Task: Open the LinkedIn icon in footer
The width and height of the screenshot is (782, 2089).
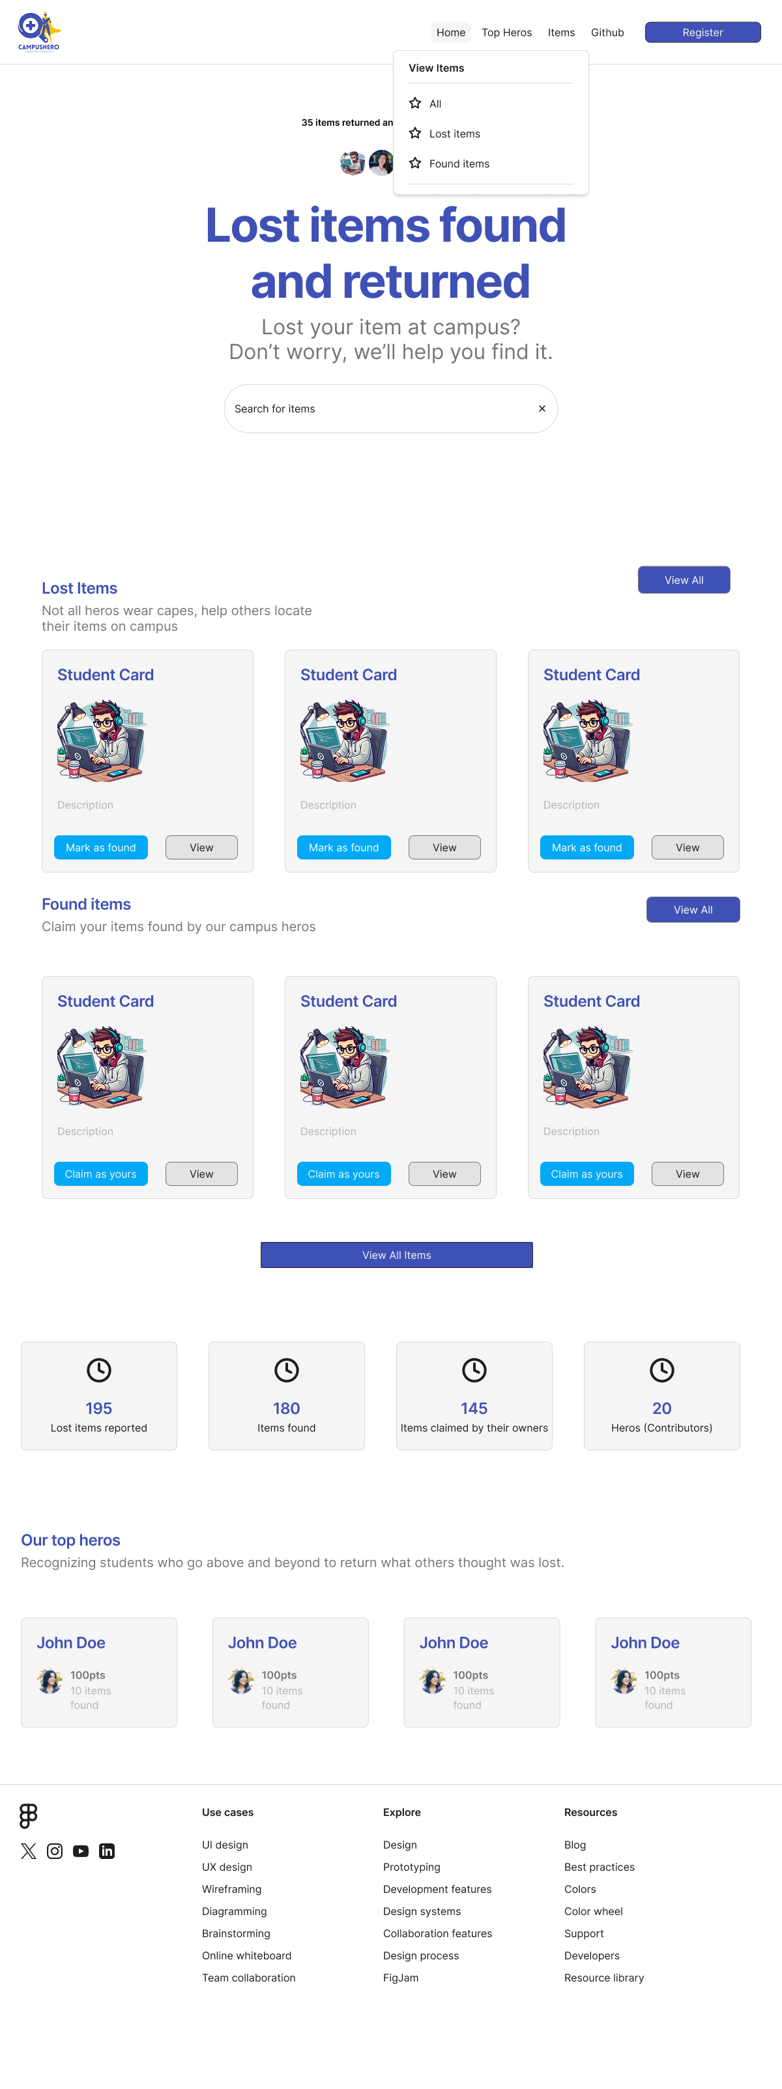Action: click(x=106, y=1851)
